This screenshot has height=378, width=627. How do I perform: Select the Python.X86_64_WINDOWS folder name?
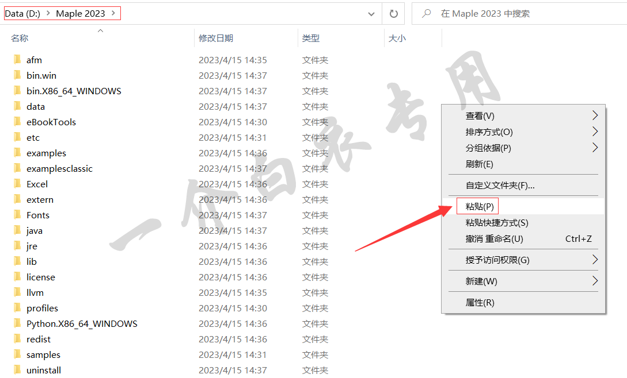tap(82, 324)
